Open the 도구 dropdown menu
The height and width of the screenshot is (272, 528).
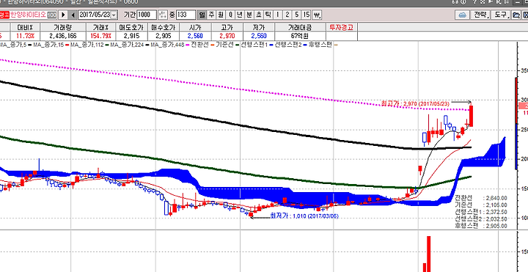point(501,15)
